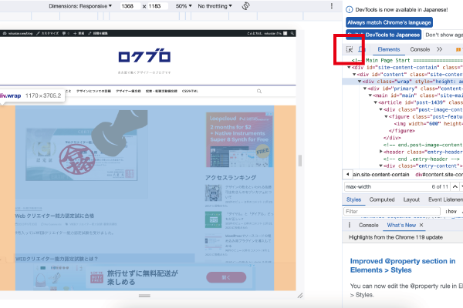Screen dimensions: 463x308
Task: Collapse the article post-1439 node
Action: point(376,102)
